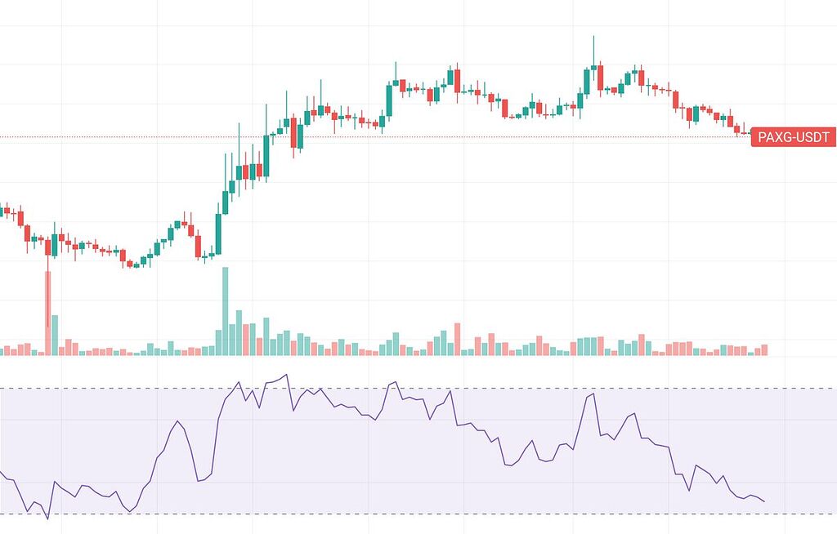Screen dimensions: 837x534
Task: Click the first volume bar at the left edge
Action: (5, 351)
